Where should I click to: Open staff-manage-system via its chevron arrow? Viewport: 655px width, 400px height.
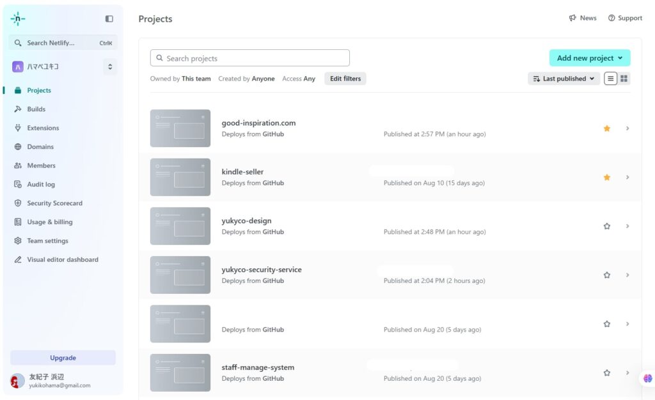coord(627,373)
